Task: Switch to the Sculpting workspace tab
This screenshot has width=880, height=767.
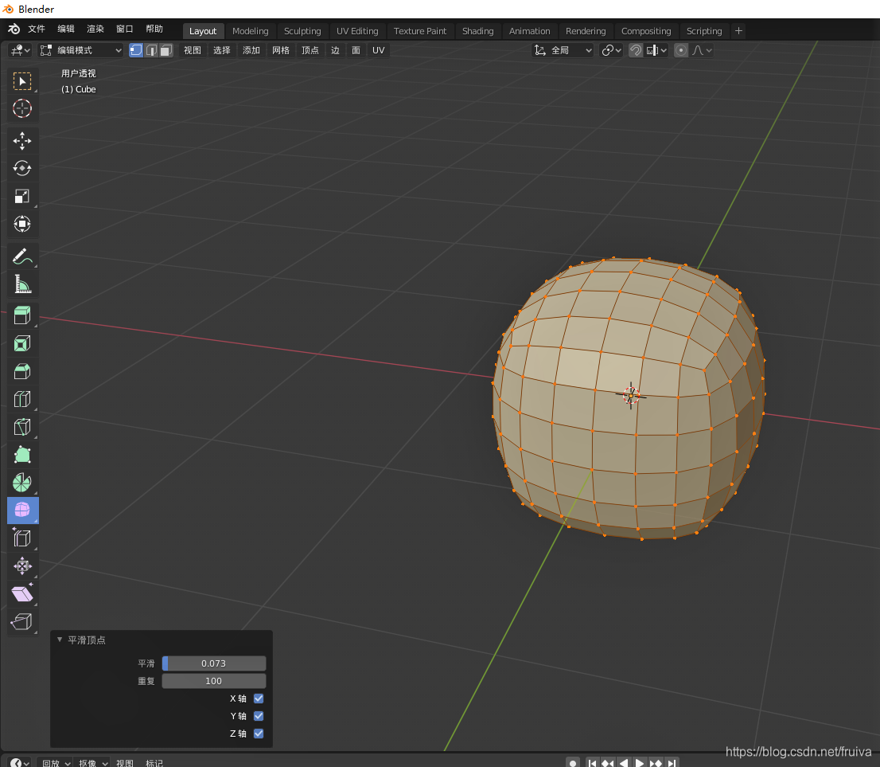Action: (x=302, y=31)
